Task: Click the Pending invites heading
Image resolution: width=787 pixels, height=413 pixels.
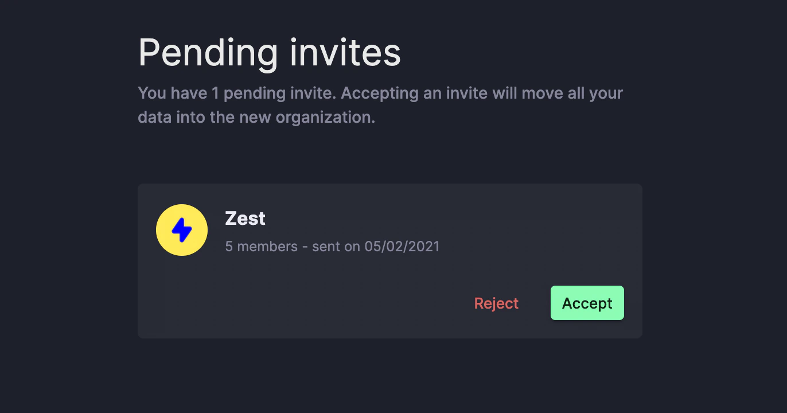Action: [269, 52]
